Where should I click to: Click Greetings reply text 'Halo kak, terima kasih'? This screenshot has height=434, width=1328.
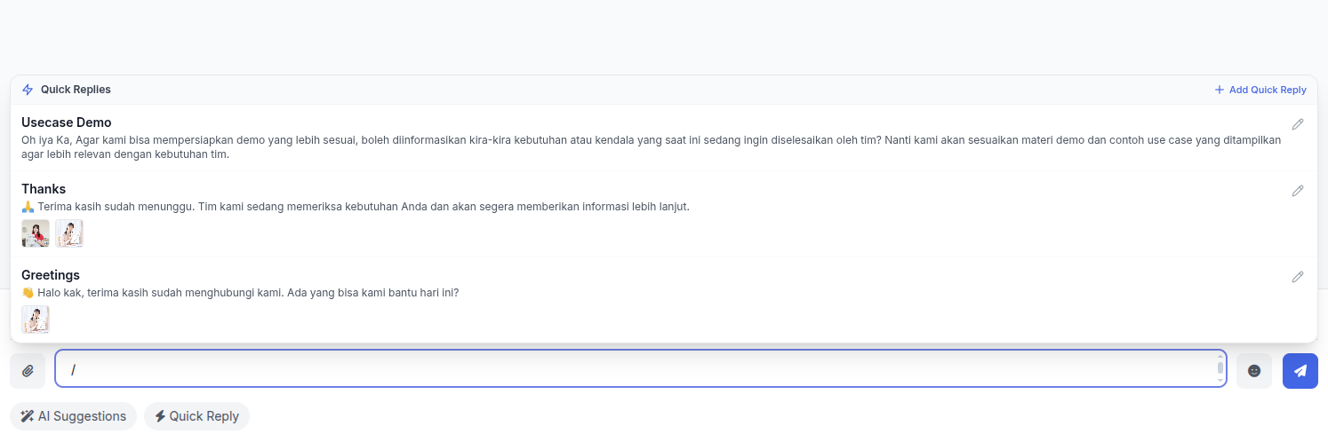240,293
